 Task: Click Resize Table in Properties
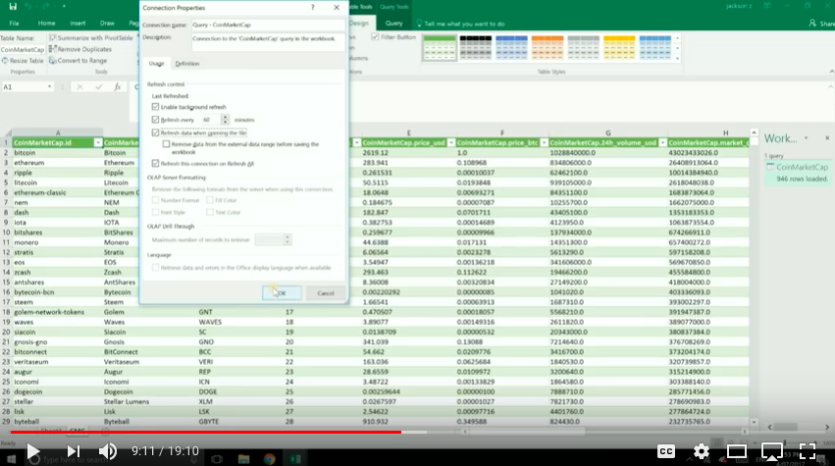pyautogui.click(x=23, y=61)
